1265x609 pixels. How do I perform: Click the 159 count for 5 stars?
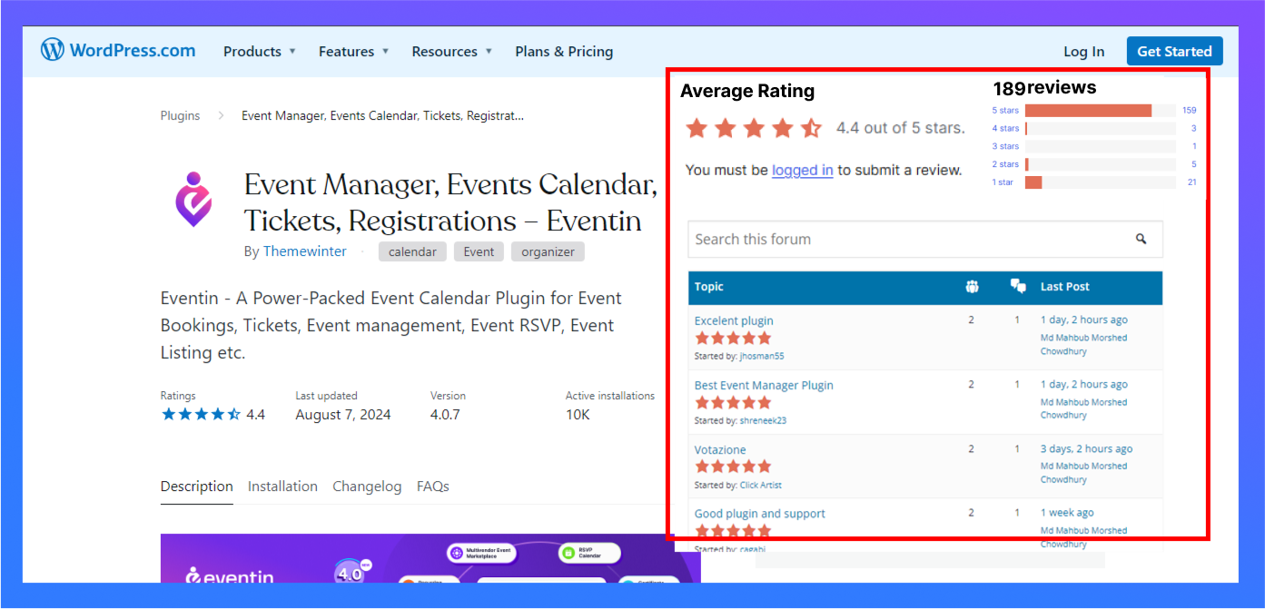tap(1190, 111)
